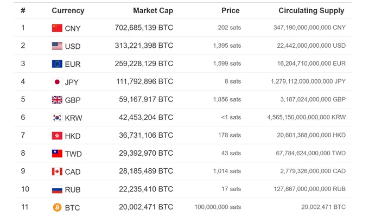This screenshot has height=216, width=369.
Task: Select the KRW price showing <1 sats
Action: 231,117
